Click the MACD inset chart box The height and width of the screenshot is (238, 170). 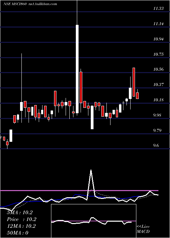tap(93, 221)
